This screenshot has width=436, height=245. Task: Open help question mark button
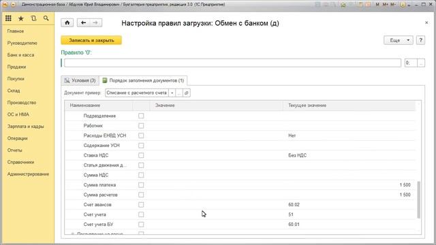pos(420,40)
